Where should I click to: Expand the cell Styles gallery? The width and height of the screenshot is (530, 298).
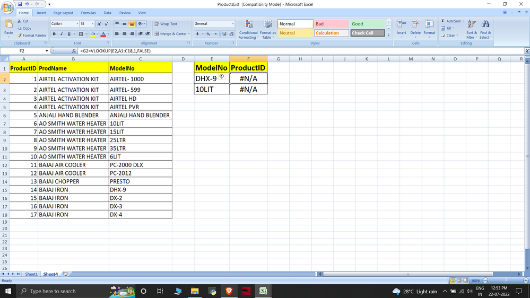point(389,34)
